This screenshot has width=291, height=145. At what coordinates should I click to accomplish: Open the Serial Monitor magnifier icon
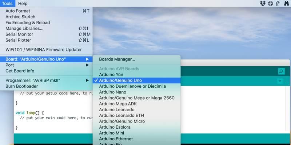[x=281, y=71]
